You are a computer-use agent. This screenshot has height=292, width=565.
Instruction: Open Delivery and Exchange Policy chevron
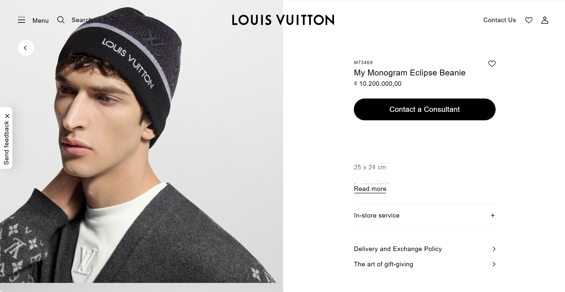click(494, 249)
